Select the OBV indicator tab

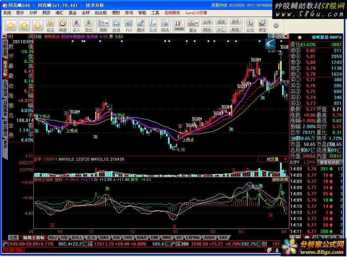(128, 238)
